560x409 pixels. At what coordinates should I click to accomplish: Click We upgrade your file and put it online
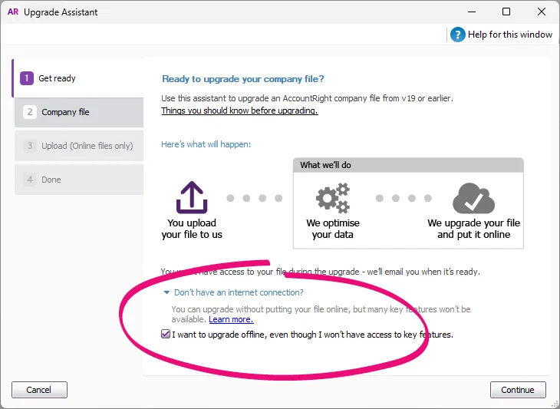coord(473,229)
